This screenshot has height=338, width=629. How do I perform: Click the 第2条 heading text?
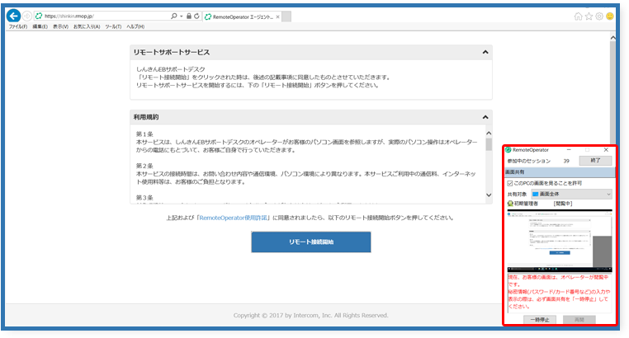click(144, 166)
